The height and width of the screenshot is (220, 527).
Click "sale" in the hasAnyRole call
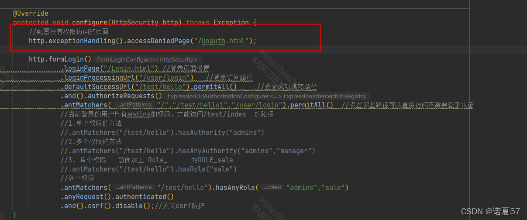pyautogui.click(x=333, y=188)
